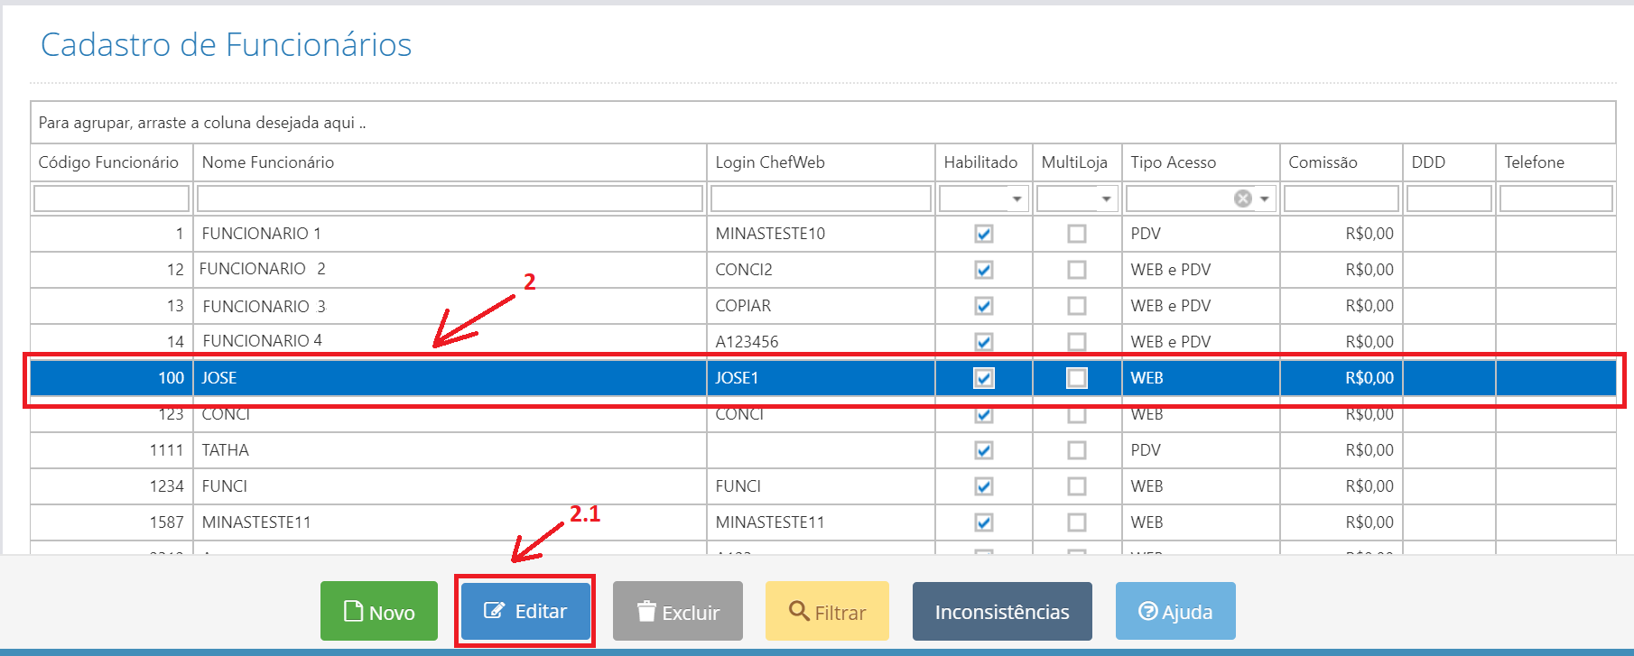This screenshot has height=656, width=1634.
Task: Focus the Telefone filter field
Action: point(1556,199)
